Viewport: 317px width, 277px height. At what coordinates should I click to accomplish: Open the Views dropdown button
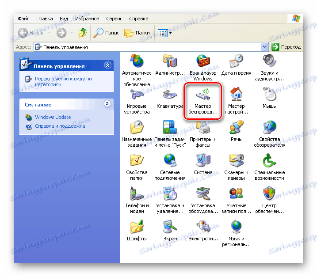coord(164,33)
